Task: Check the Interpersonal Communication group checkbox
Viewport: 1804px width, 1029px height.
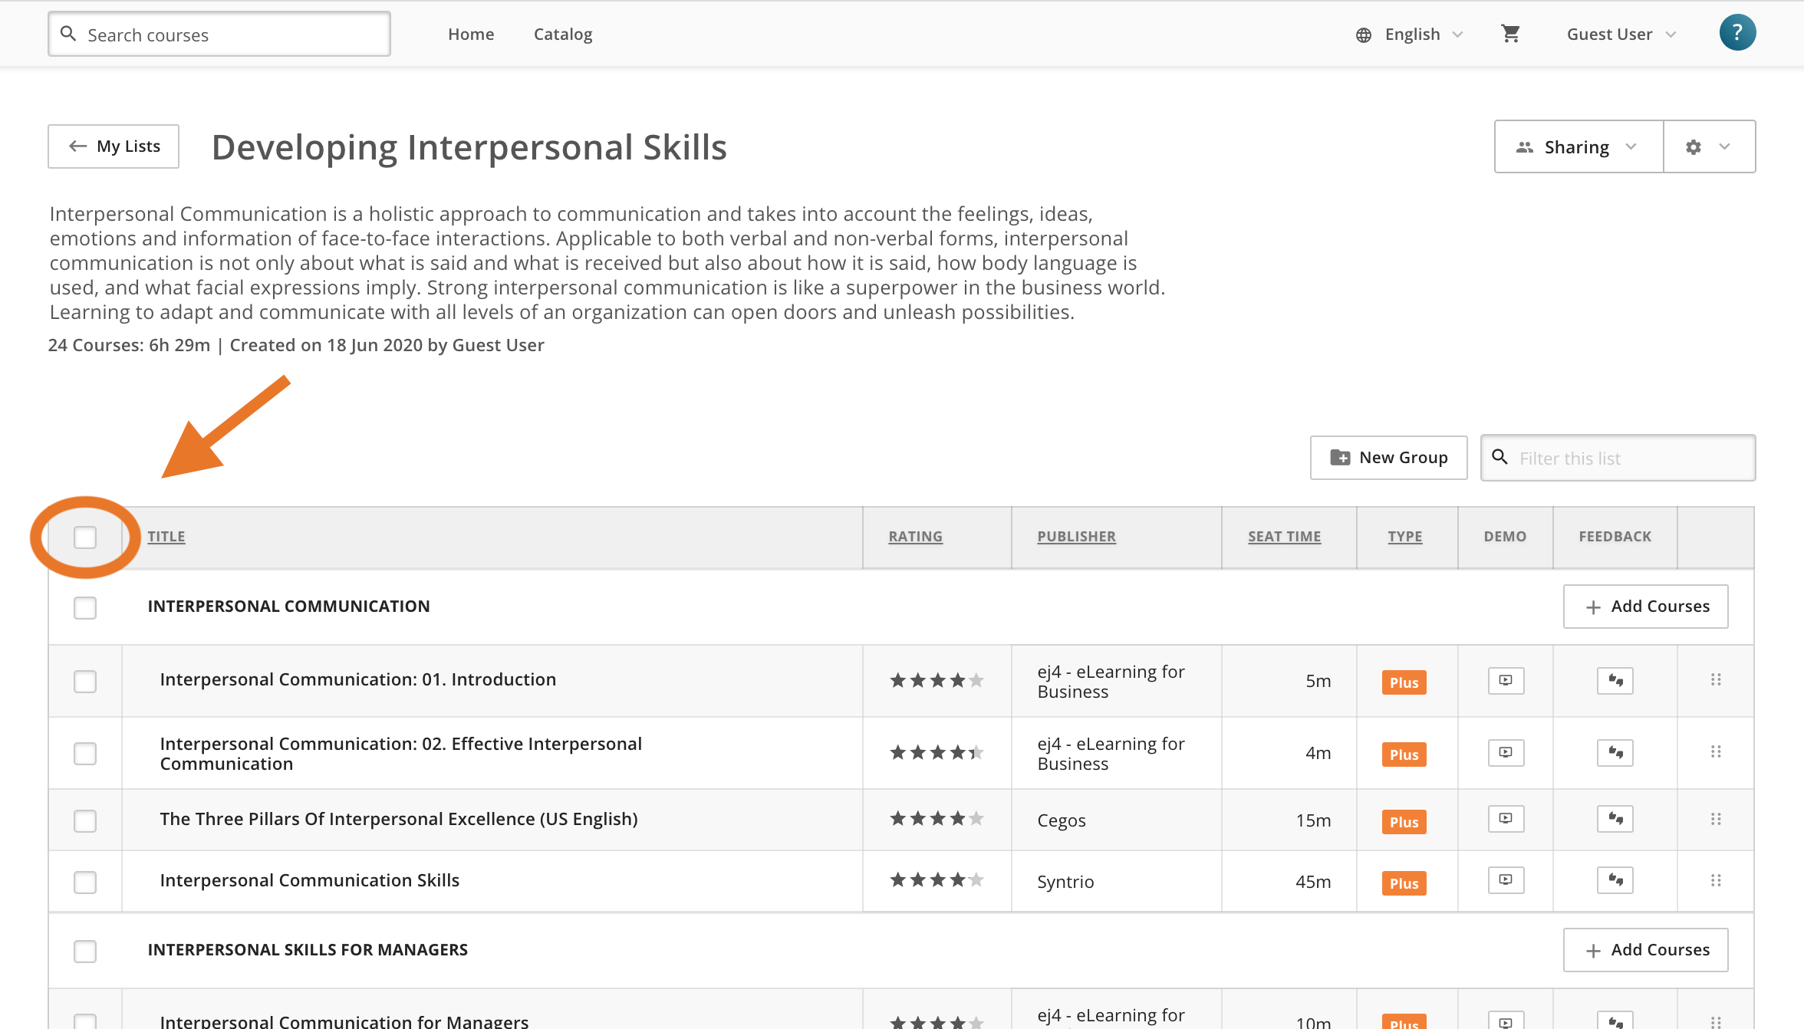Action: coord(85,608)
